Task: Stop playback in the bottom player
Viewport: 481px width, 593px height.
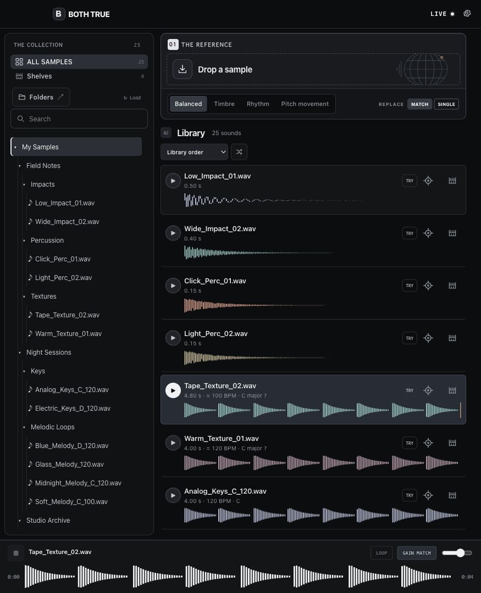Action: pyautogui.click(x=16, y=553)
